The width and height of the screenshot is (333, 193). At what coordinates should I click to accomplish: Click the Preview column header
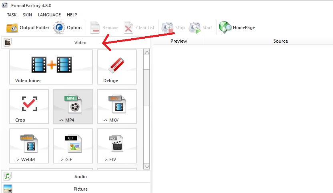click(x=179, y=41)
